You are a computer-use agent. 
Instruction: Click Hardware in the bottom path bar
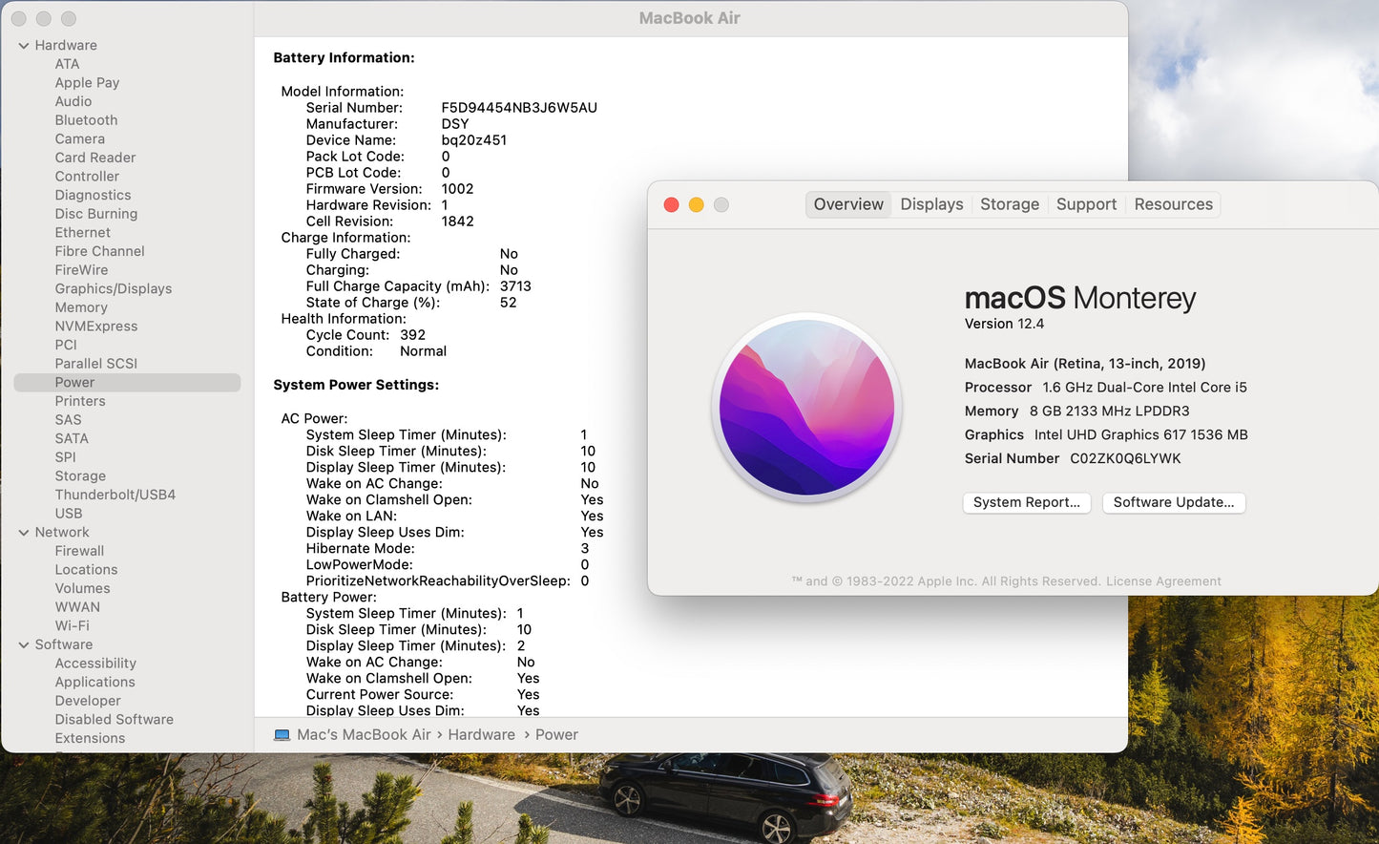coord(481,735)
